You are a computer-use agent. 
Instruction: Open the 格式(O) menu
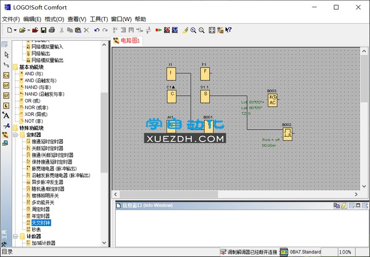(x=54, y=19)
